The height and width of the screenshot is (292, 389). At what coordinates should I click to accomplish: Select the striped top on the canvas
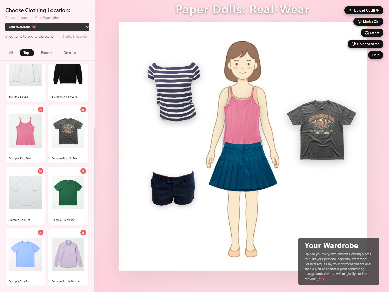click(x=174, y=91)
